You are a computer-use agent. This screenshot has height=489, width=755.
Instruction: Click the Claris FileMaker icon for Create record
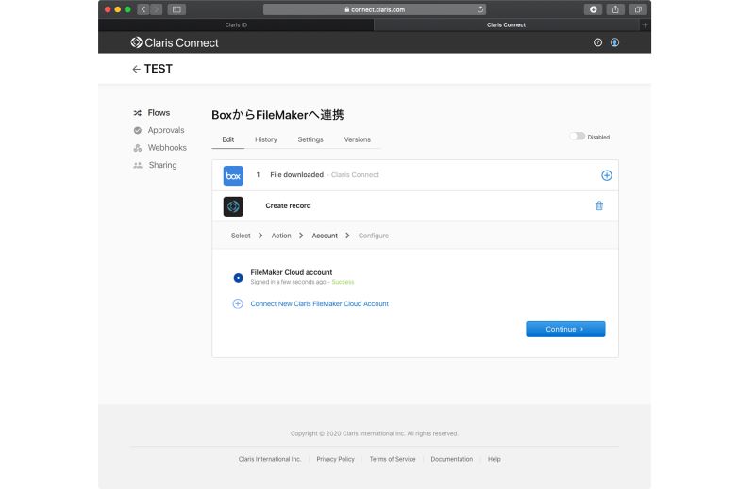coord(233,206)
